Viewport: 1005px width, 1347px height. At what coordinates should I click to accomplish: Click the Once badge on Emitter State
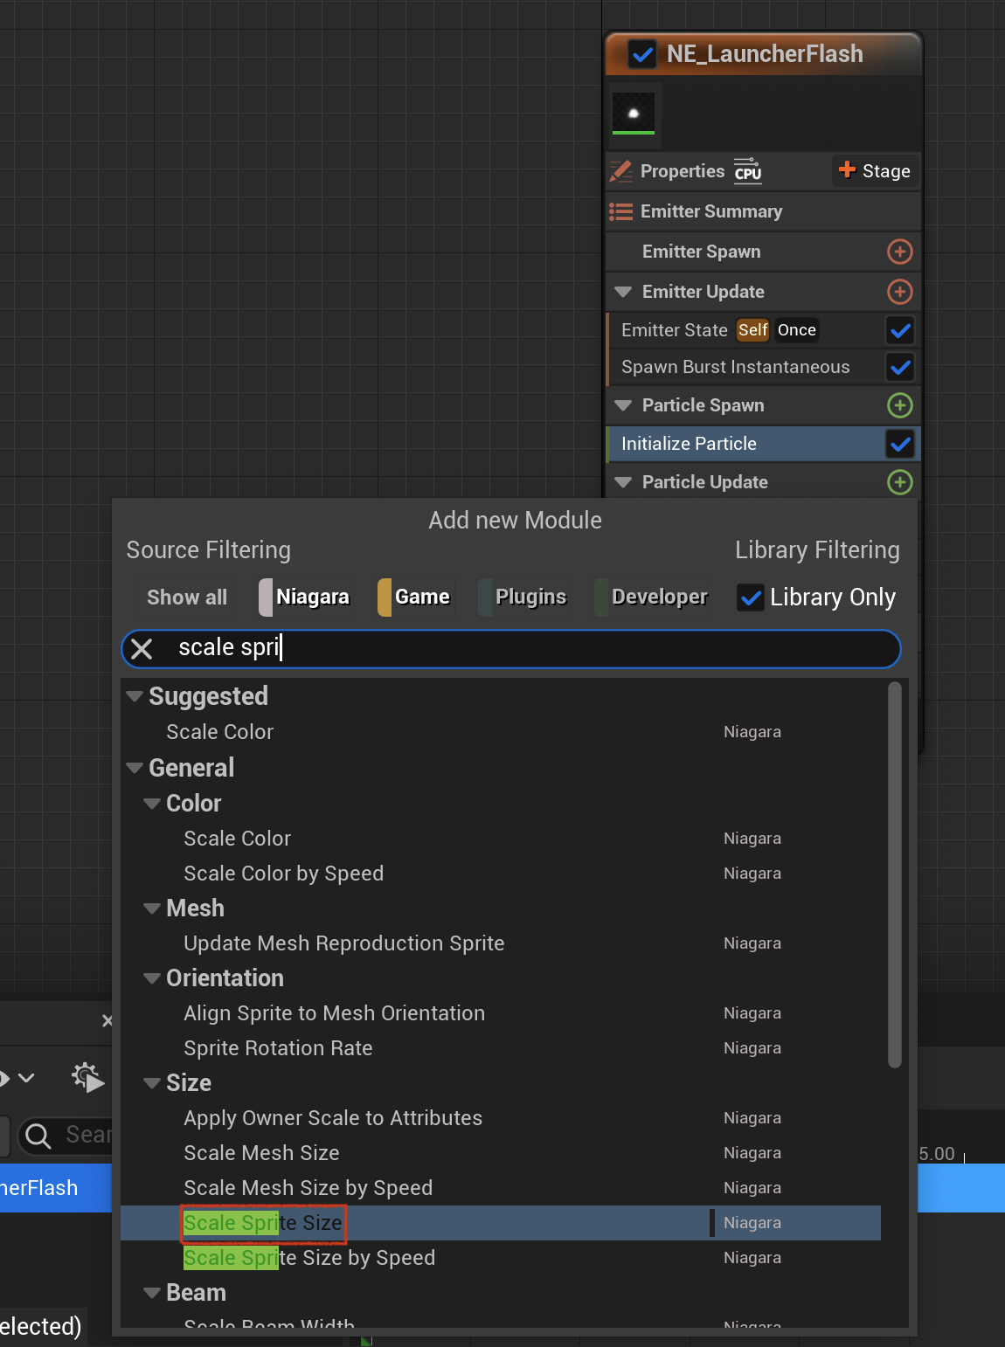pyautogui.click(x=797, y=330)
